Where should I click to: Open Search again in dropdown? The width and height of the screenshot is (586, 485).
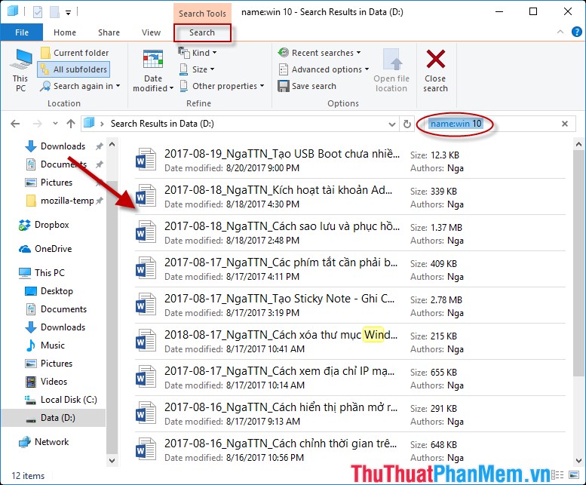click(80, 86)
